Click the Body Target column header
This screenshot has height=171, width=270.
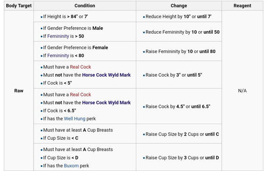click(19, 5)
